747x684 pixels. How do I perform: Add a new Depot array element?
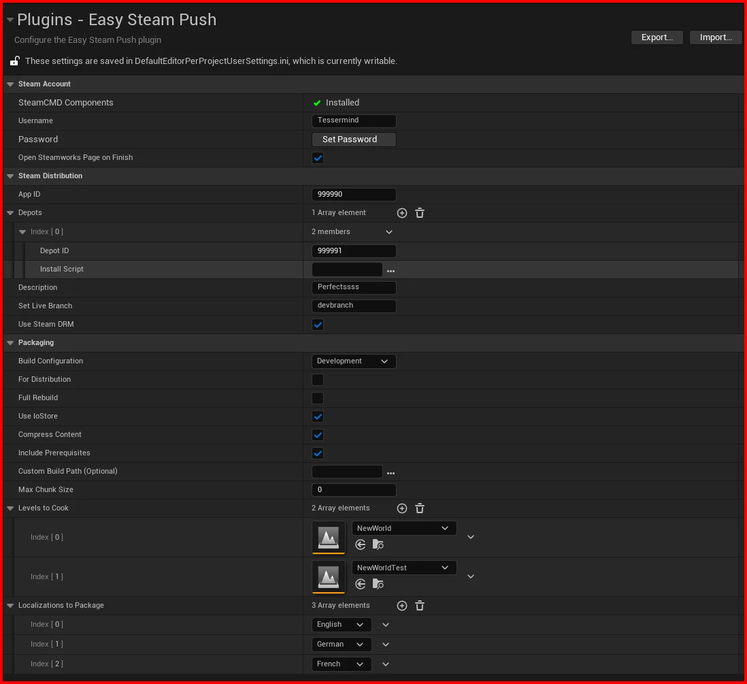coord(401,212)
